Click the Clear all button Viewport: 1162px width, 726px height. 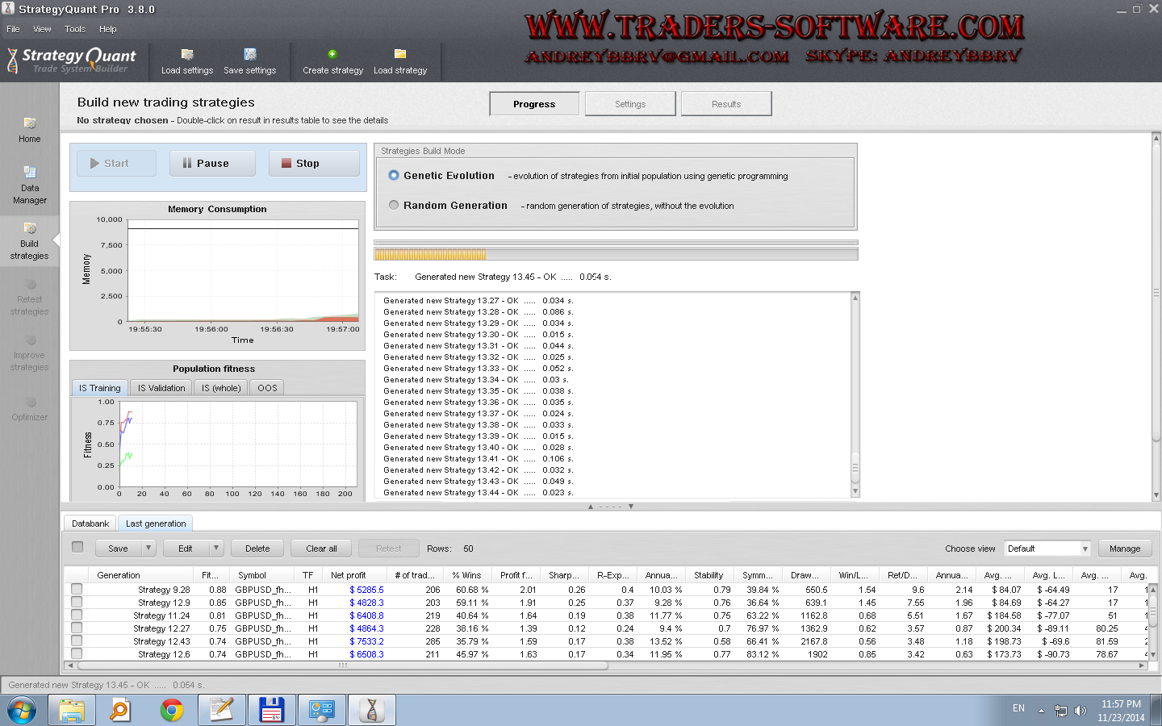pyautogui.click(x=321, y=549)
